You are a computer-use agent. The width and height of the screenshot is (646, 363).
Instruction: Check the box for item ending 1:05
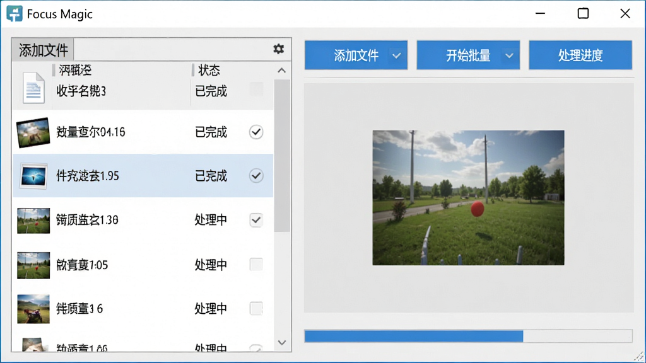(x=256, y=264)
